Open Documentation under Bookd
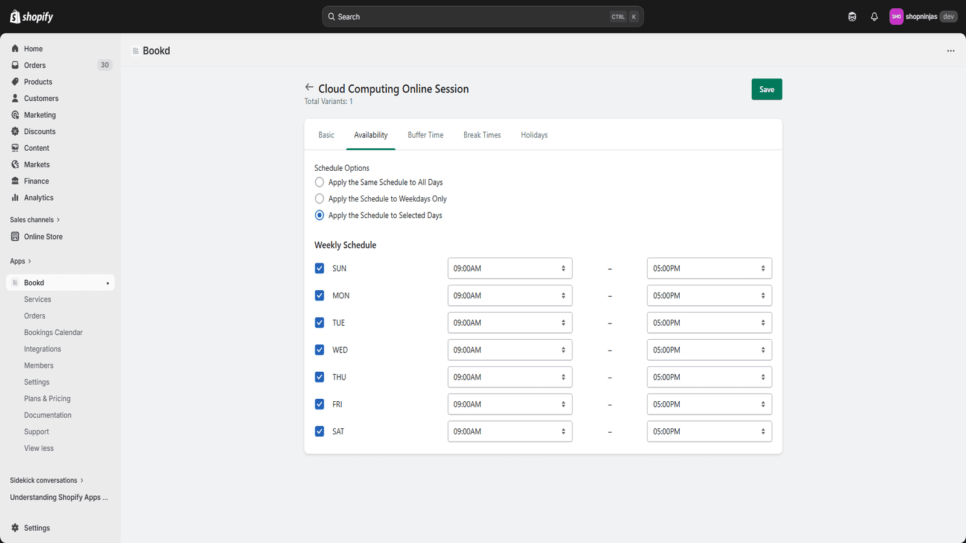Viewport: 966px width, 543px height. pyautogui.click(x=48, y=415)
